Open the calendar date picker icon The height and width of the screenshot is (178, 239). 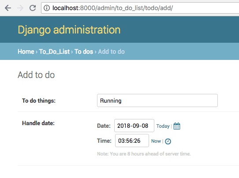coord(177,126)
